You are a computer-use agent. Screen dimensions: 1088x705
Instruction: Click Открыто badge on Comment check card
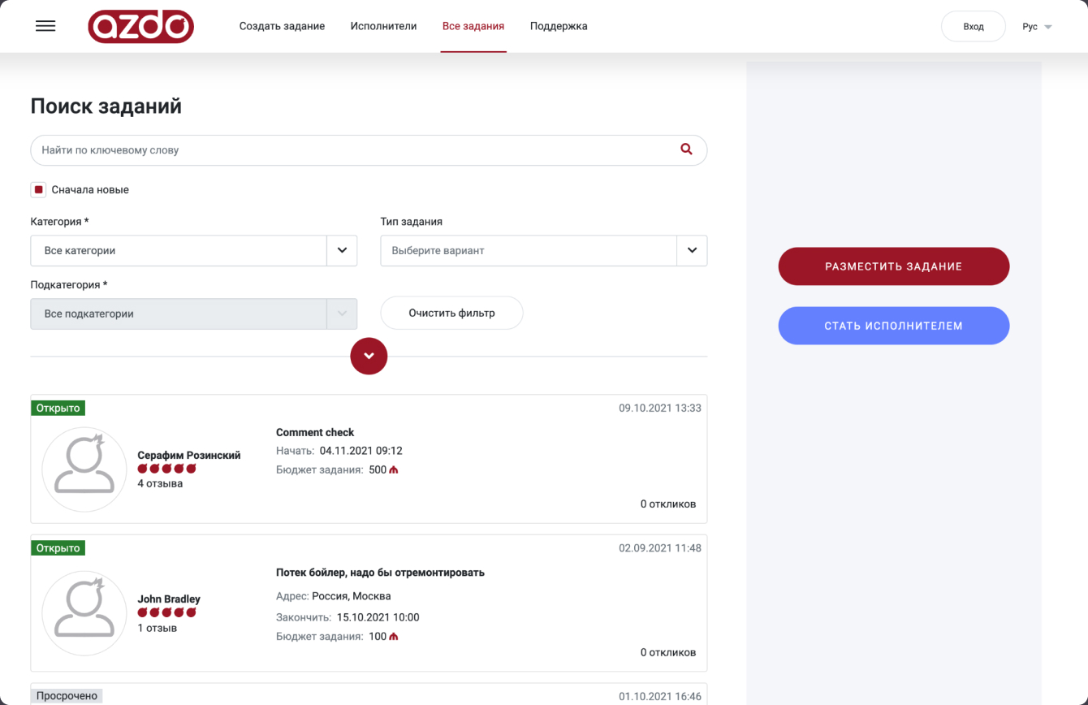tap(58, 408)
